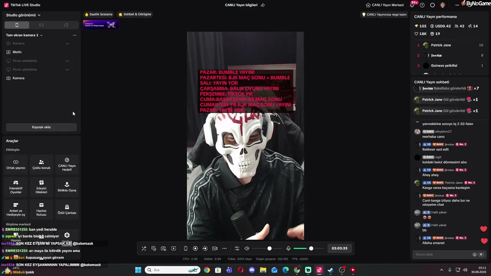
Task: Mute the speaker output
Action: pyautogui.click(x=247, y=248)
